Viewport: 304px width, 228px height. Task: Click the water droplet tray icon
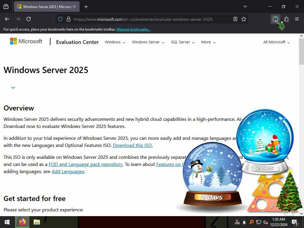coord(244,222)
